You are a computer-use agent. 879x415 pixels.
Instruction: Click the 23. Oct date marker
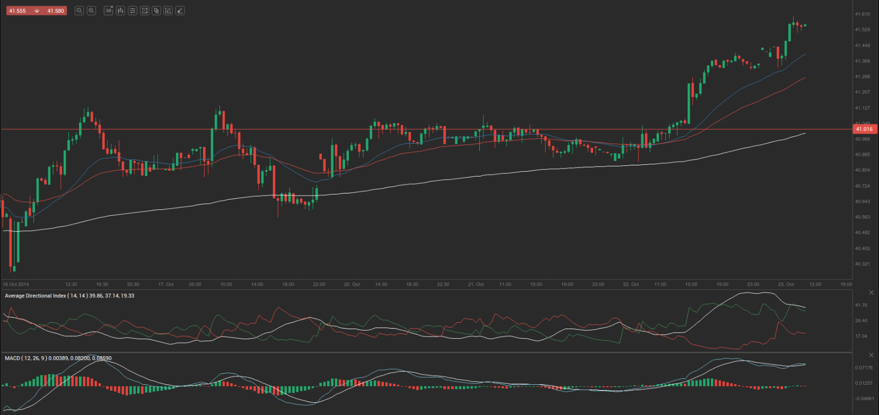pos(786,285)
